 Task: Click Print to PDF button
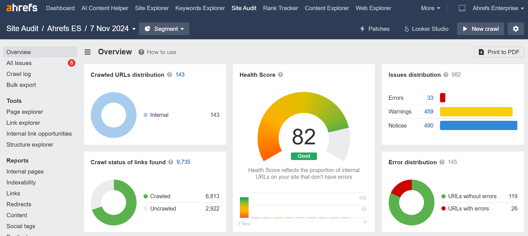(x=499, y=52)
